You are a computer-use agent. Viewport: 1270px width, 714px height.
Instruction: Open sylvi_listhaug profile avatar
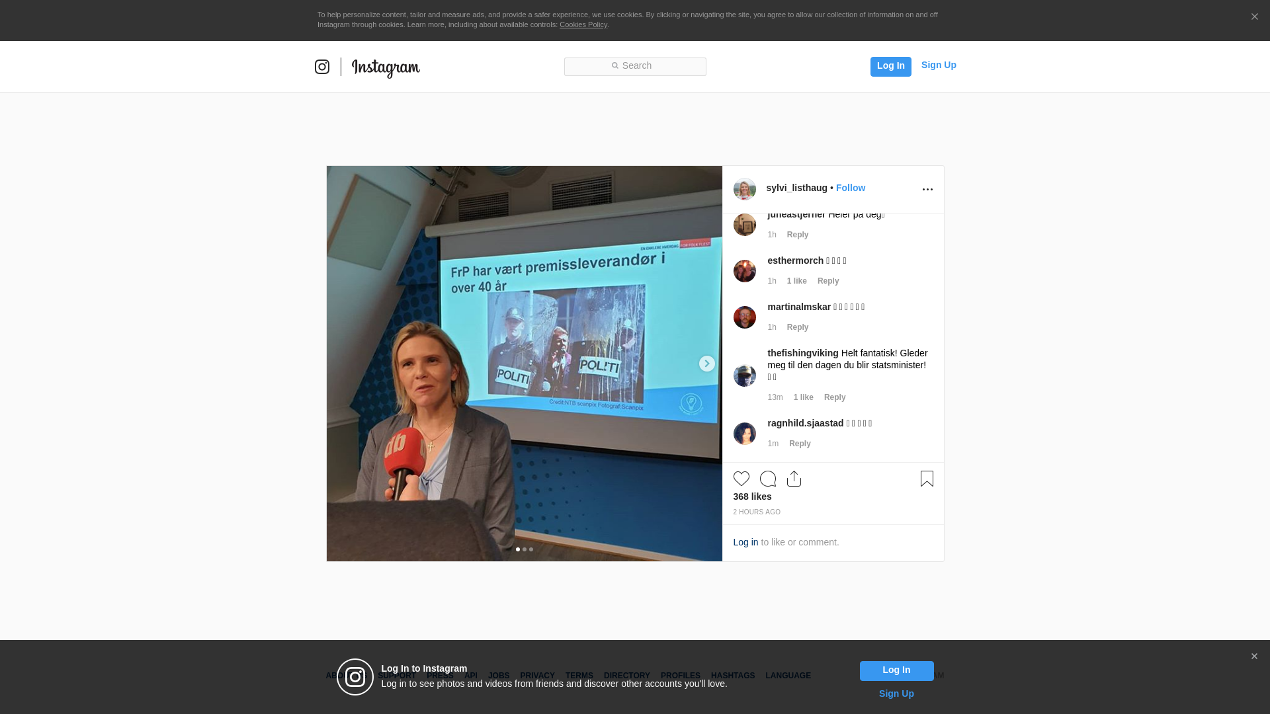point(745,189)
